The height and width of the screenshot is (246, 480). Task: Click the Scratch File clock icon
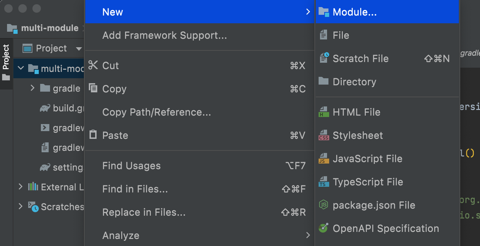pos(324,58)
